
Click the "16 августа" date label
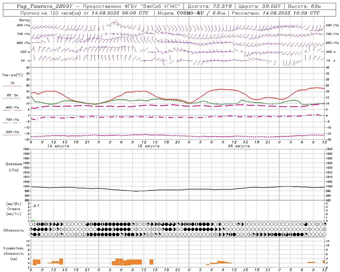[239, 146]
